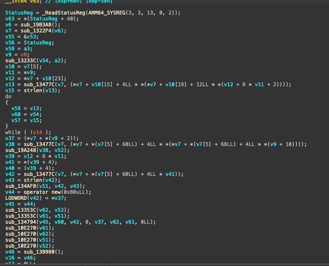Click sub_13353C call with v62 argument

[x=20, y=210]
